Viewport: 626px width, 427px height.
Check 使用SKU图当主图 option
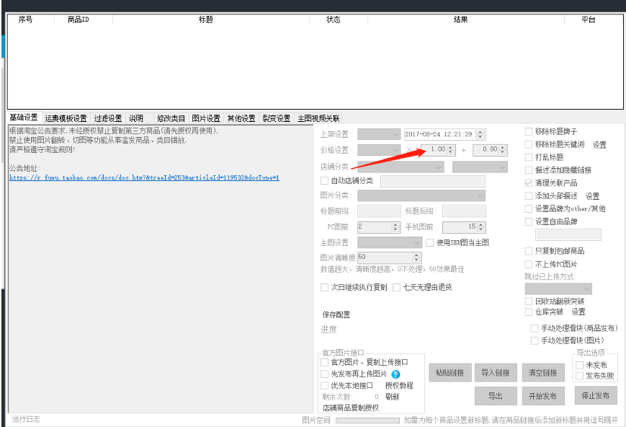[429, 242]
